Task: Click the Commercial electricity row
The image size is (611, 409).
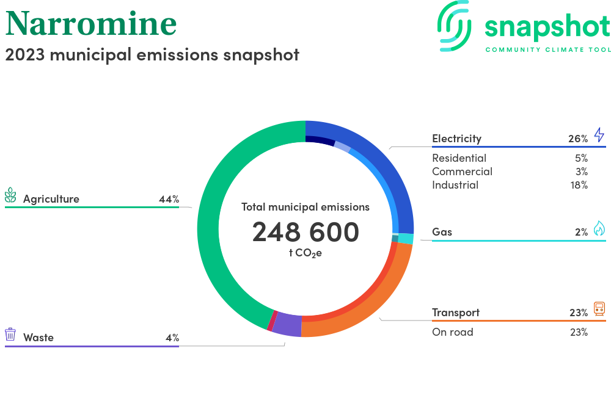Action: point(462,172)
